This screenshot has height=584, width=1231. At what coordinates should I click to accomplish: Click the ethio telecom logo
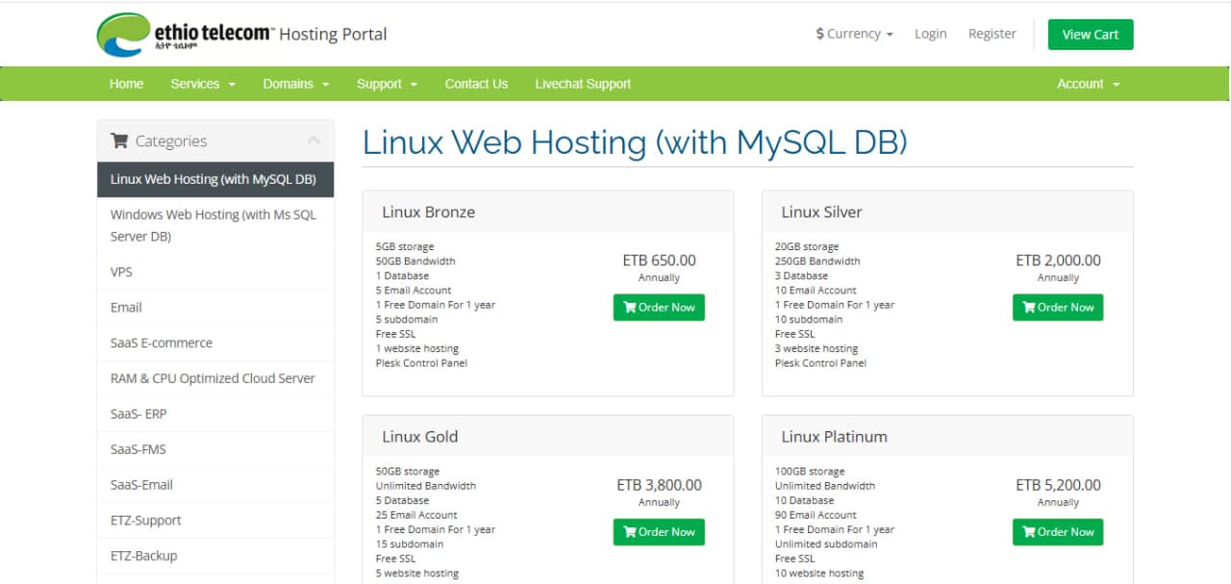[186, 35]
